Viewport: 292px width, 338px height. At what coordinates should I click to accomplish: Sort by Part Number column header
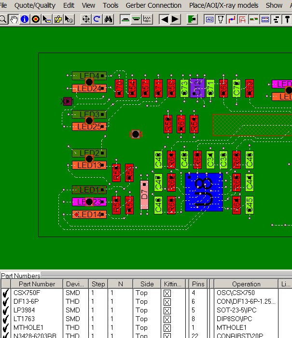click(x=37, y=284)
